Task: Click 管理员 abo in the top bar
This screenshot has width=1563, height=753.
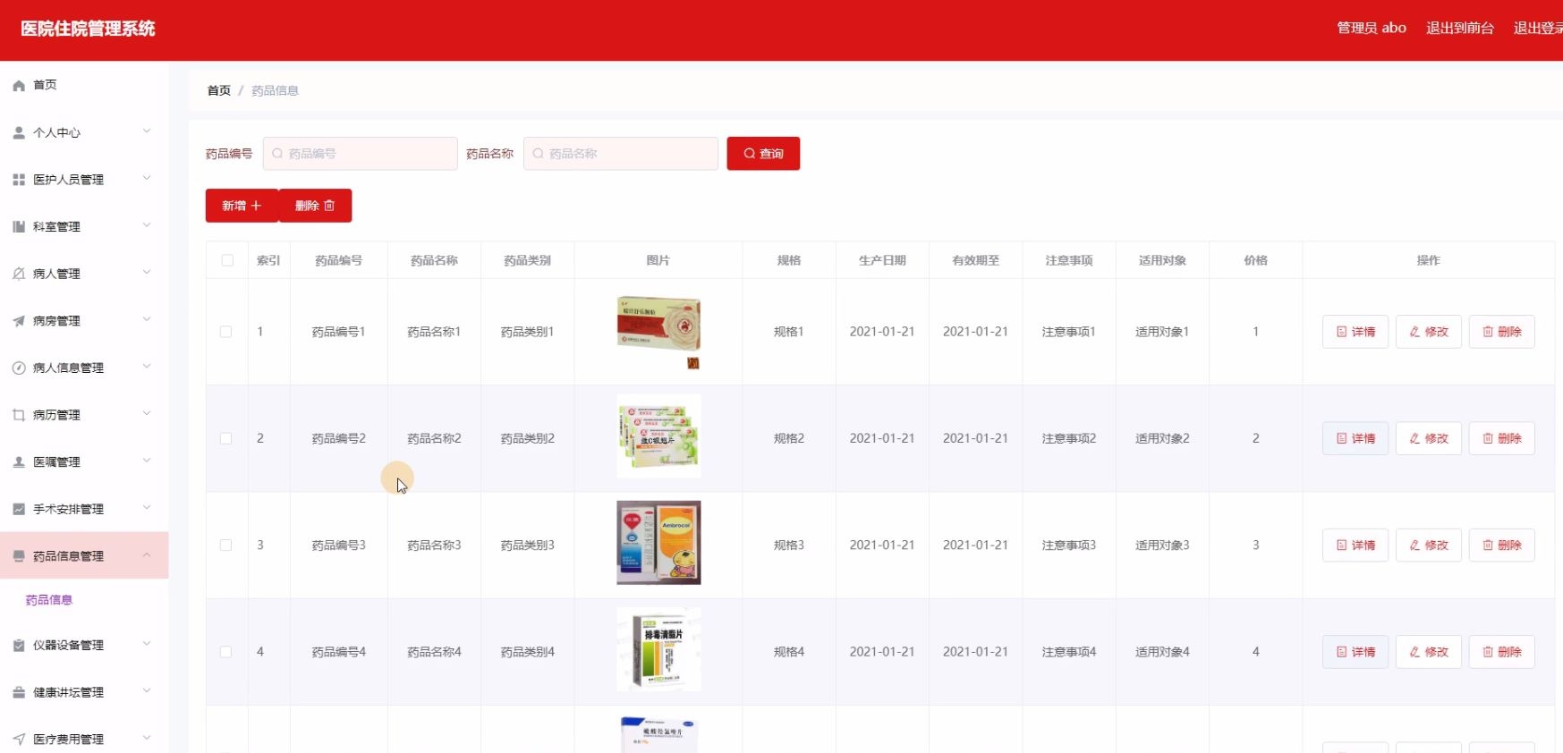Action: click(1372, 28)
